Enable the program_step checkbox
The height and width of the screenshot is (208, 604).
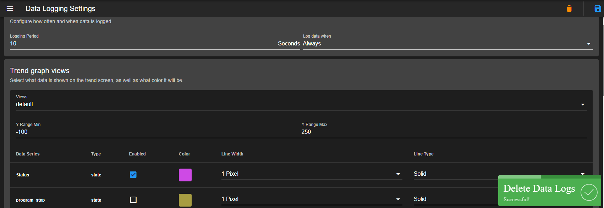(x=133, y=200)
